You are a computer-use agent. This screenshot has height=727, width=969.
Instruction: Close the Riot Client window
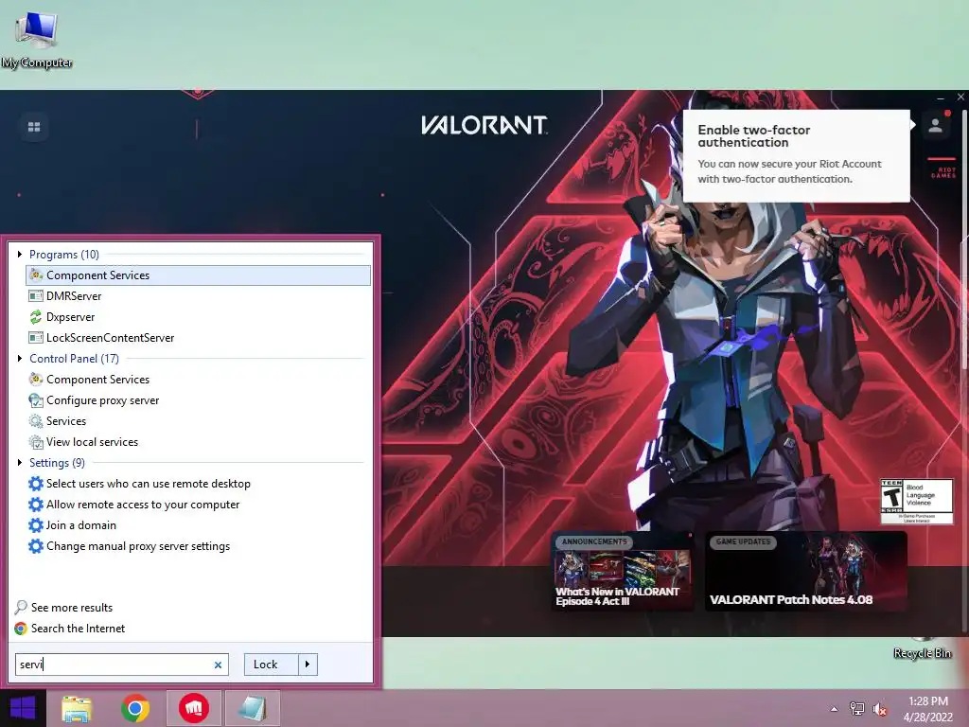[x=960, y=98]
